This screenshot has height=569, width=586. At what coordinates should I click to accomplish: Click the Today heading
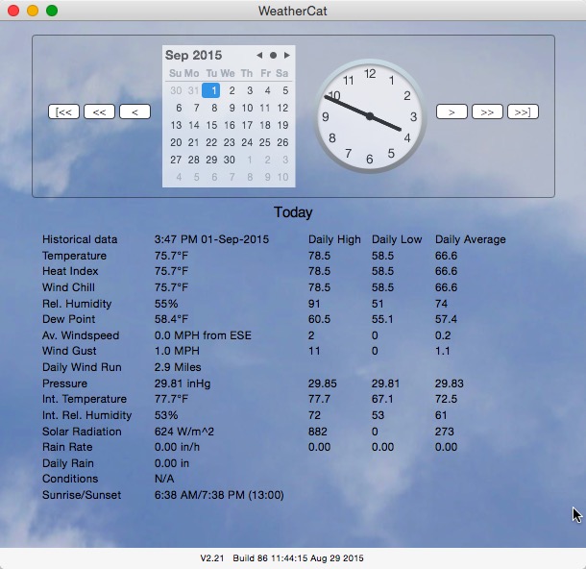tap(293, 212)
